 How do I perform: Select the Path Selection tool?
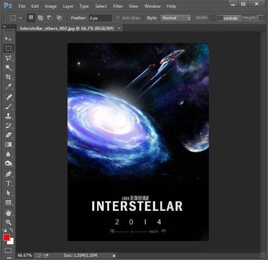[8, 193]
